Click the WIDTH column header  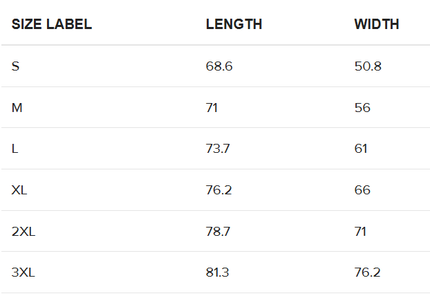pos(377,24)
